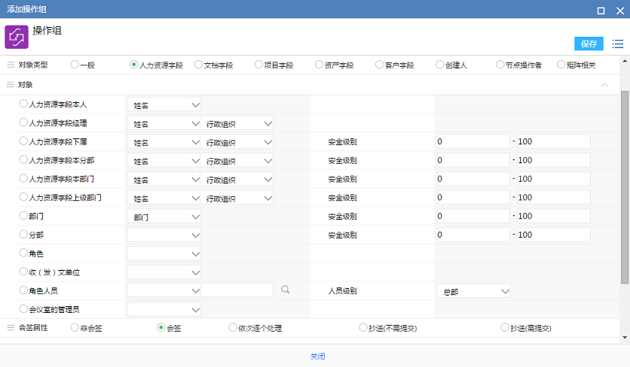
Task: Collapse the 对象 section chevron
Action: pyautogui.click(x=604, y=85)
